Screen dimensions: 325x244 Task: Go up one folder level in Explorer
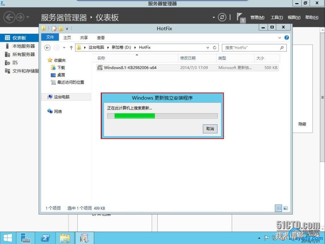(x=71, y=48)
